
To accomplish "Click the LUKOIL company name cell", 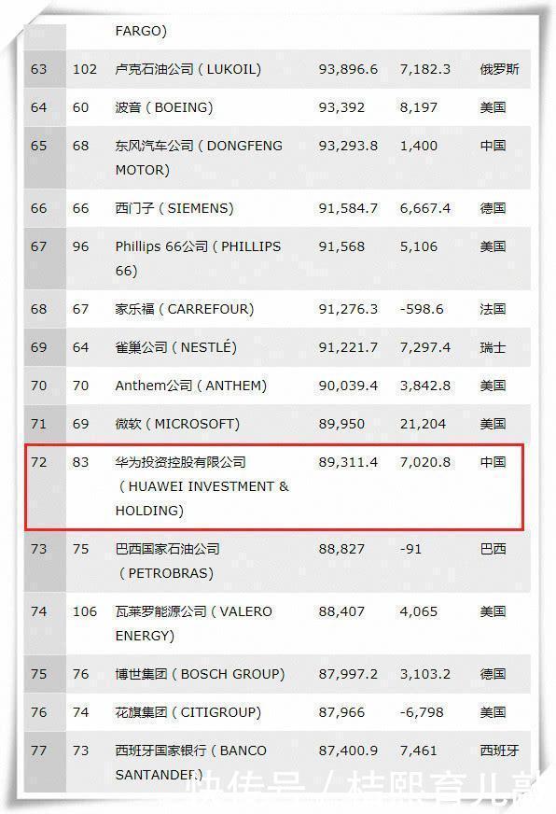I will [x=188, y=69].
